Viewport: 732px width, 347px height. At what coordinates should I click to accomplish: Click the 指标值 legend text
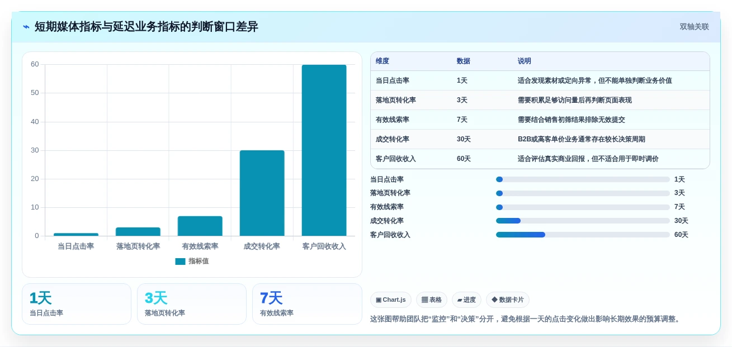(199, 261)
